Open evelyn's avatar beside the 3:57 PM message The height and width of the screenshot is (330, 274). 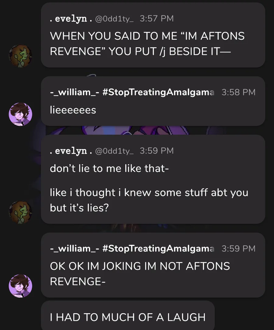click(20, 56)
